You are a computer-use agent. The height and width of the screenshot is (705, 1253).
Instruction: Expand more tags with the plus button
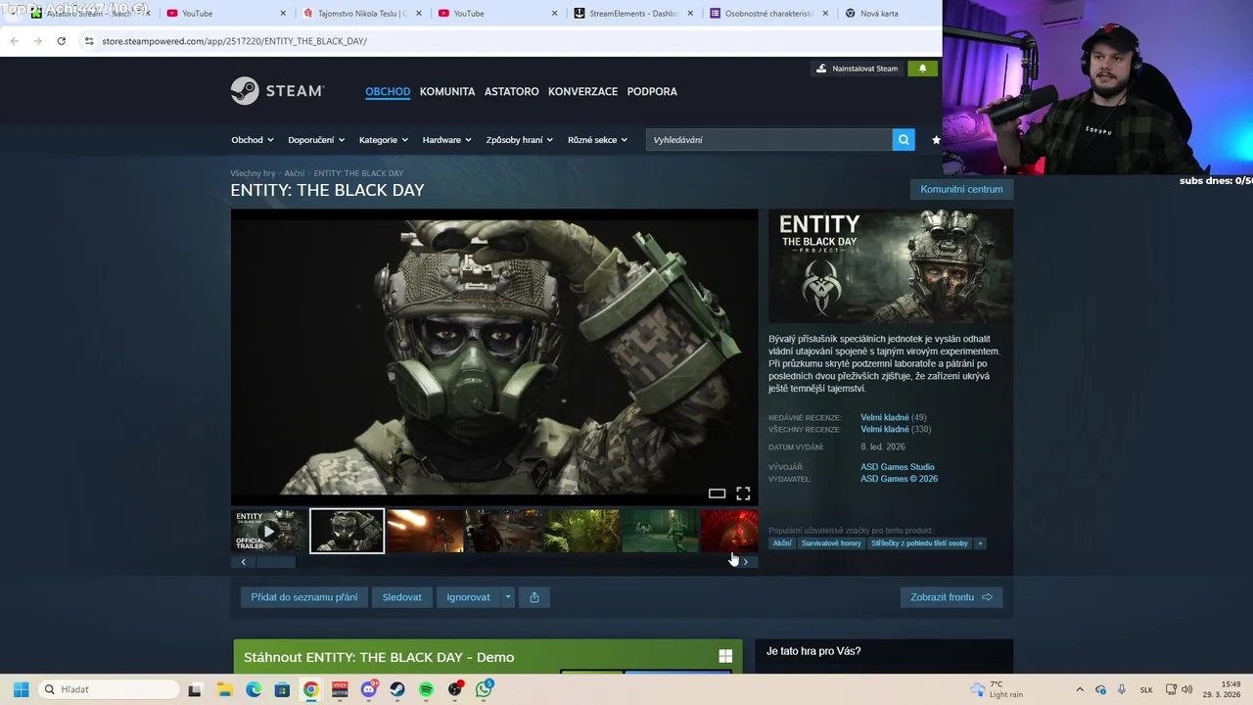pyautogui.click(x=980, y=543)
